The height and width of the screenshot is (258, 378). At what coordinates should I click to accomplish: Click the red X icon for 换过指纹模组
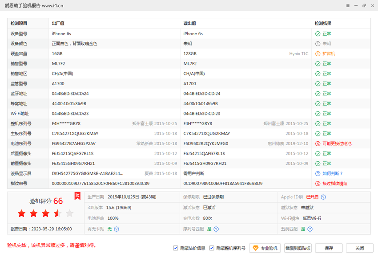pos(318,184)
